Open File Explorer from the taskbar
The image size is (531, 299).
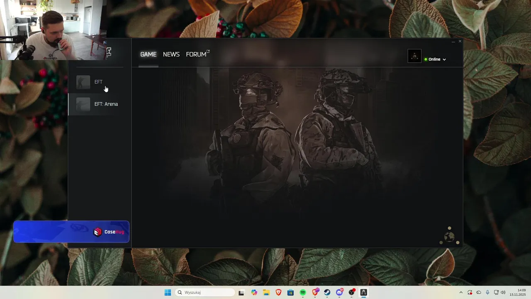pos(266,292)
